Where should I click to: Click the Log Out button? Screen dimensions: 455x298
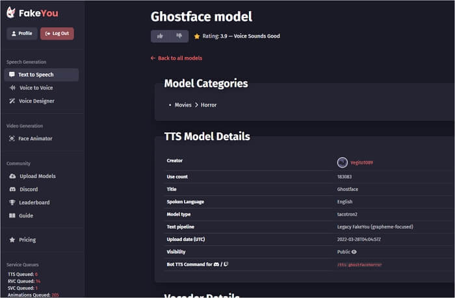(x=57, y=34)
